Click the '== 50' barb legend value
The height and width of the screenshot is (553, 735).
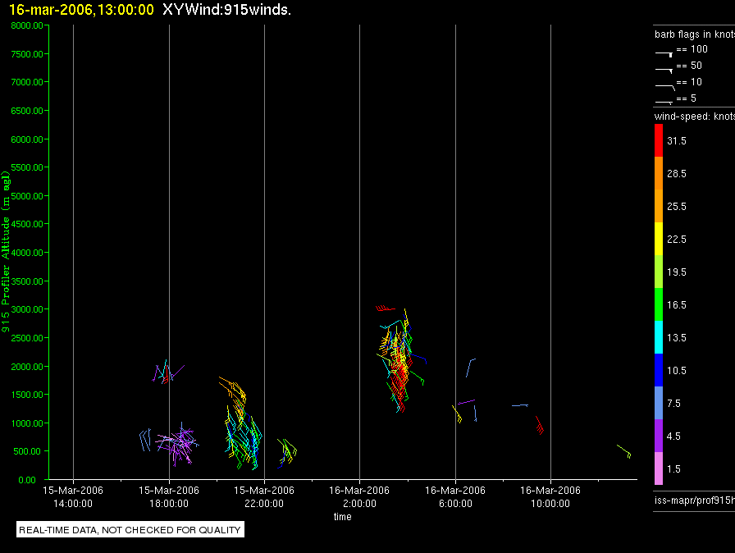[x=689, y=66]
